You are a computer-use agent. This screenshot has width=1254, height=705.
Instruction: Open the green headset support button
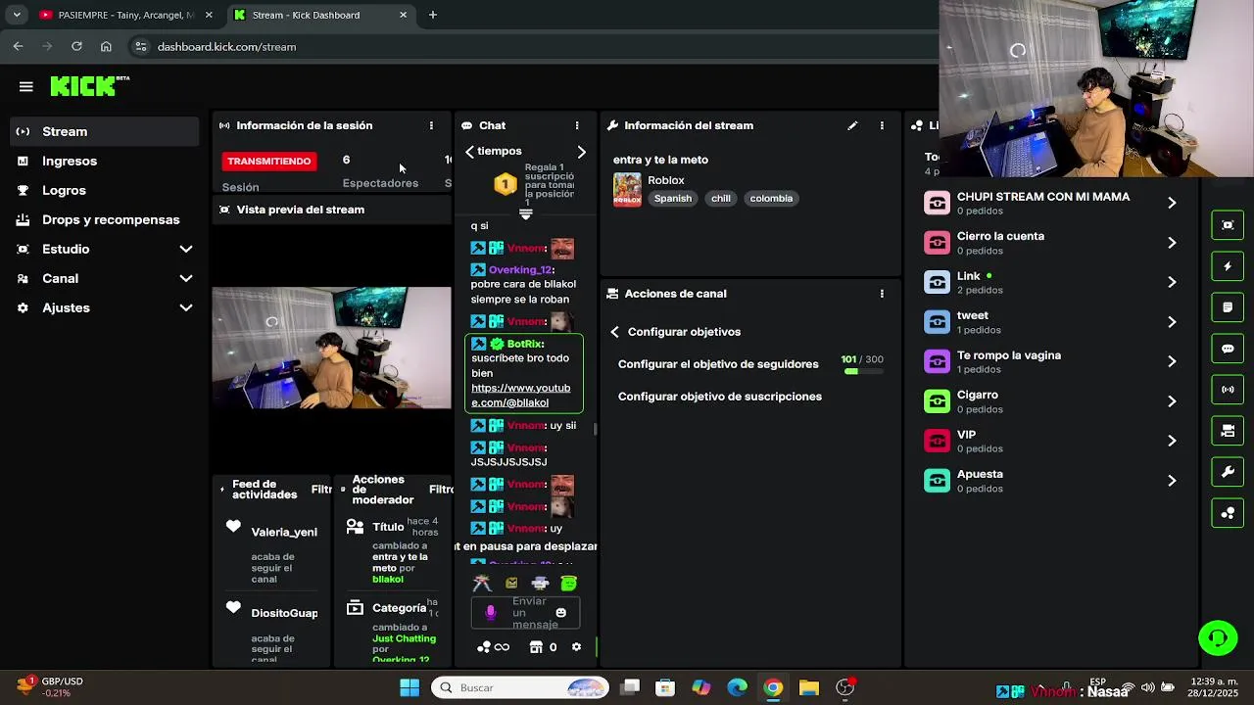point(1218,638)
